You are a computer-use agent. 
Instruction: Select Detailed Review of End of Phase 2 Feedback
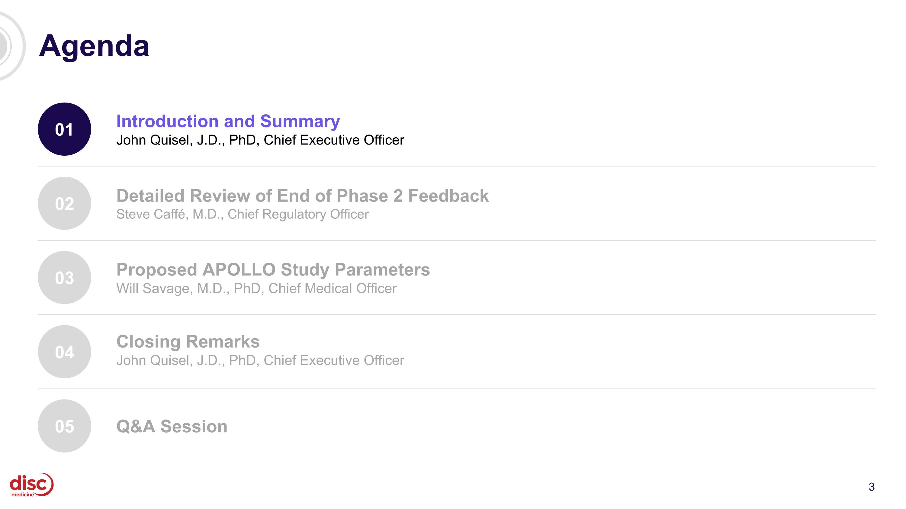[x=303, y=196]
